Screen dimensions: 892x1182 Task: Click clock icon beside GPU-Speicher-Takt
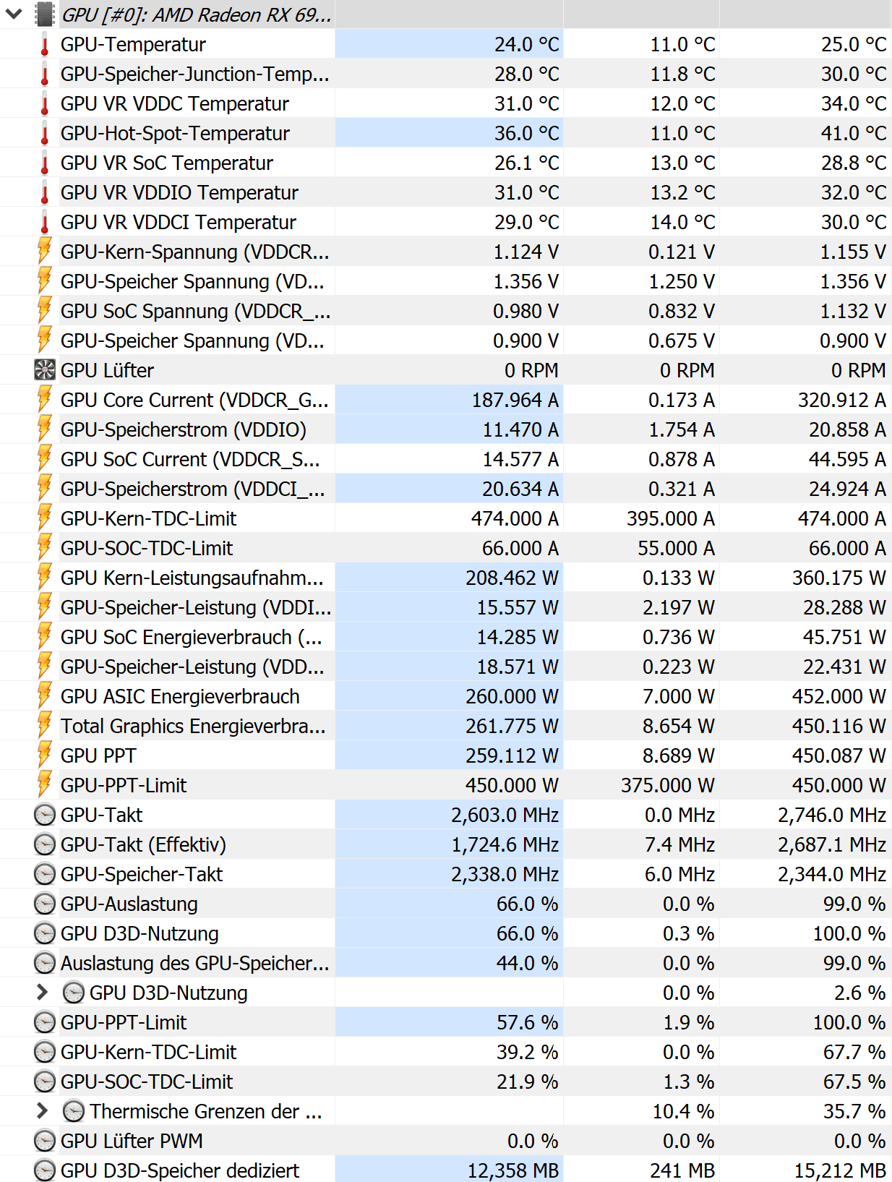(45, 874)
